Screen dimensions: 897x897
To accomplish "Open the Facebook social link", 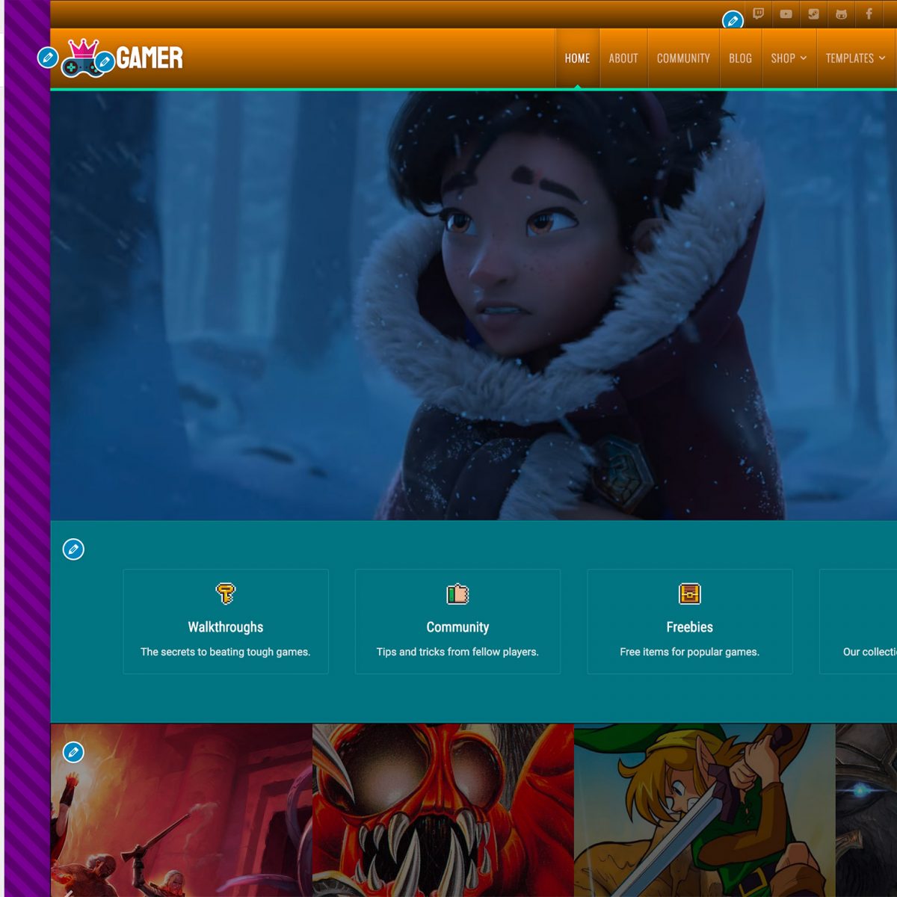I will click(869, 13).
